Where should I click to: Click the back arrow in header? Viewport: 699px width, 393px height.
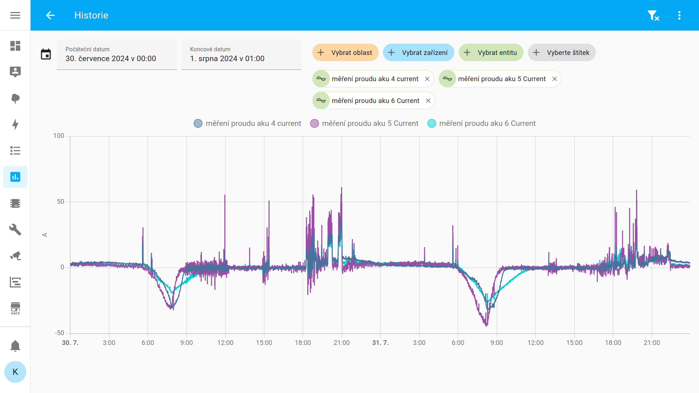pyautogui.click(x=50, y=15)
